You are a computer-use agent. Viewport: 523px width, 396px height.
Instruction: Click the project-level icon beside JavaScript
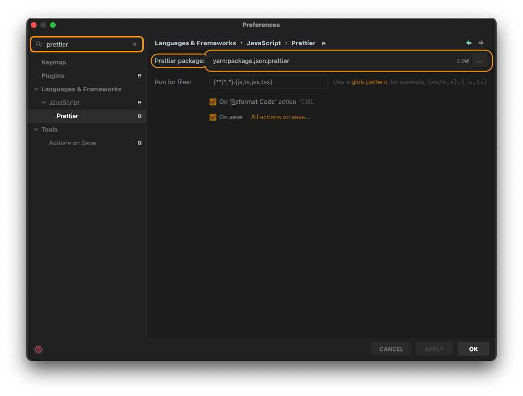coord(140,103)
